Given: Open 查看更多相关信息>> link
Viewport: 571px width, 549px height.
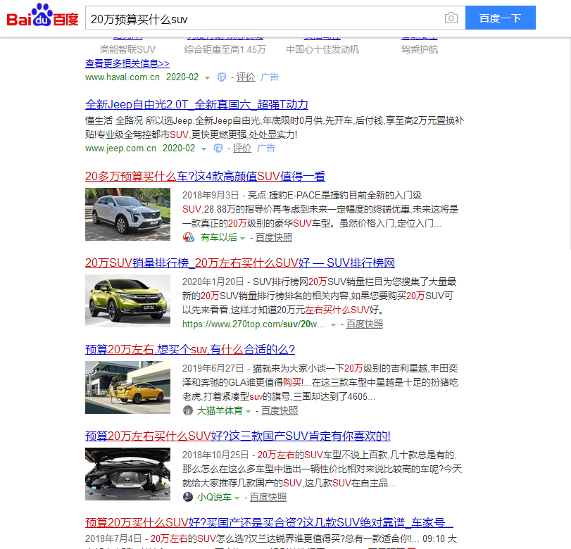Looking at the screenshot, I should pyautogui.click(x=127, y=63).
